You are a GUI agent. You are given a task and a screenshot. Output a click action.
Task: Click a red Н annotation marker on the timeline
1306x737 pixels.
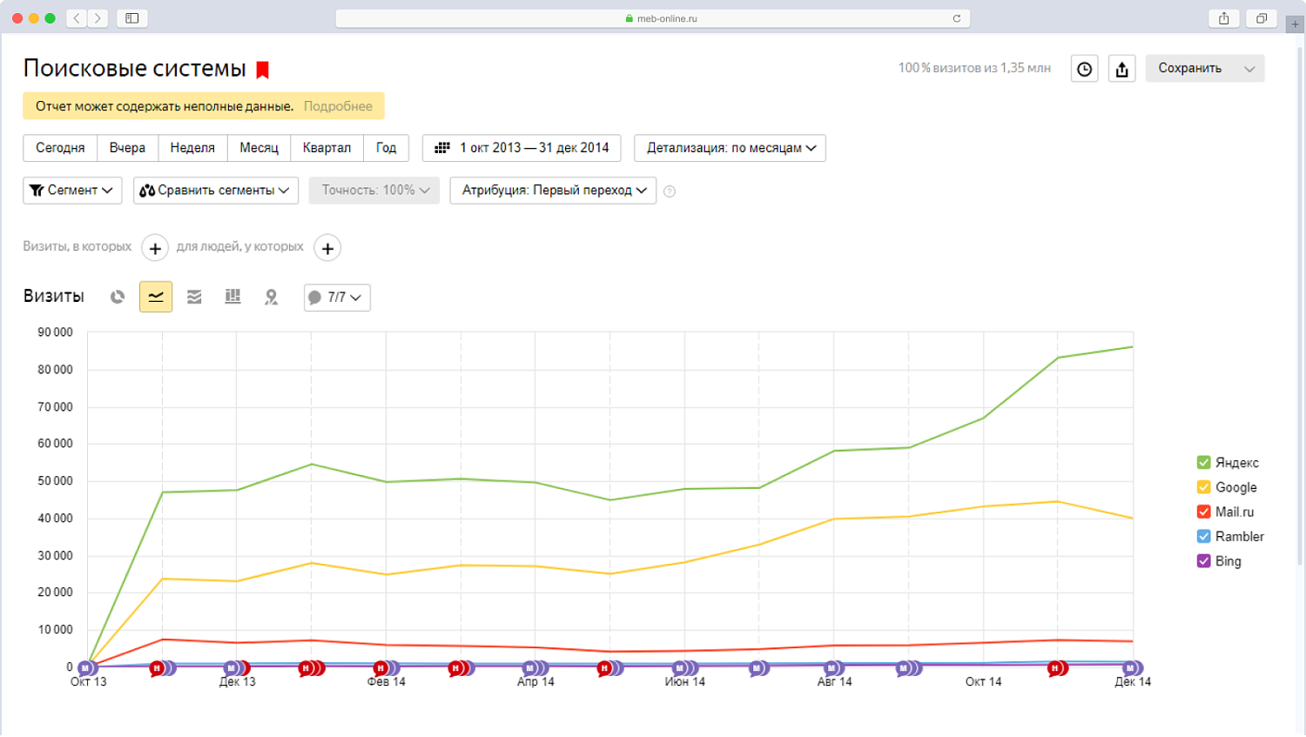click(x=155, y=667)
